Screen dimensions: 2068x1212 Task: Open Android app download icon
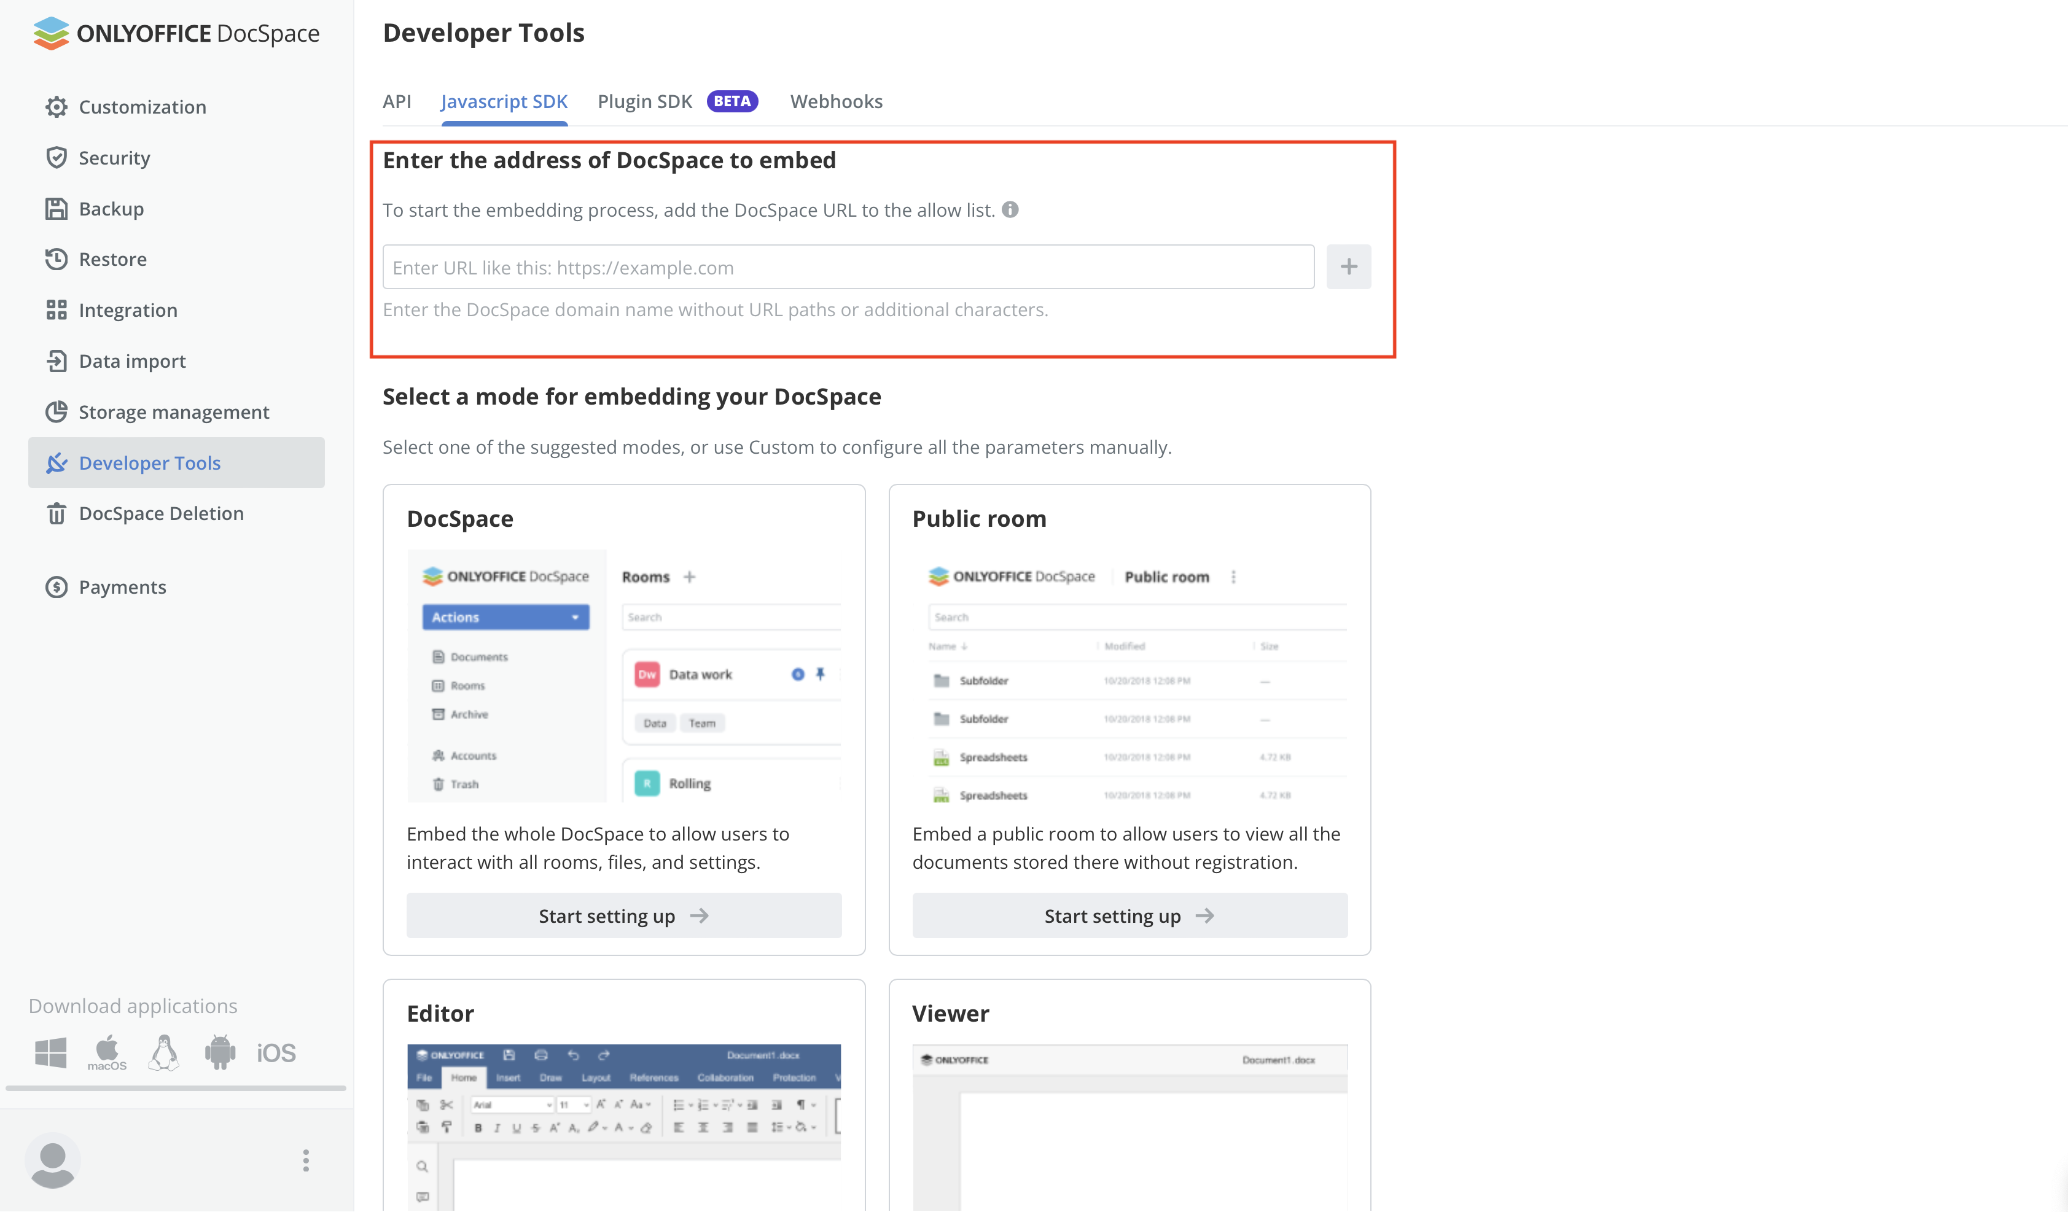(x=220, y=1052)
